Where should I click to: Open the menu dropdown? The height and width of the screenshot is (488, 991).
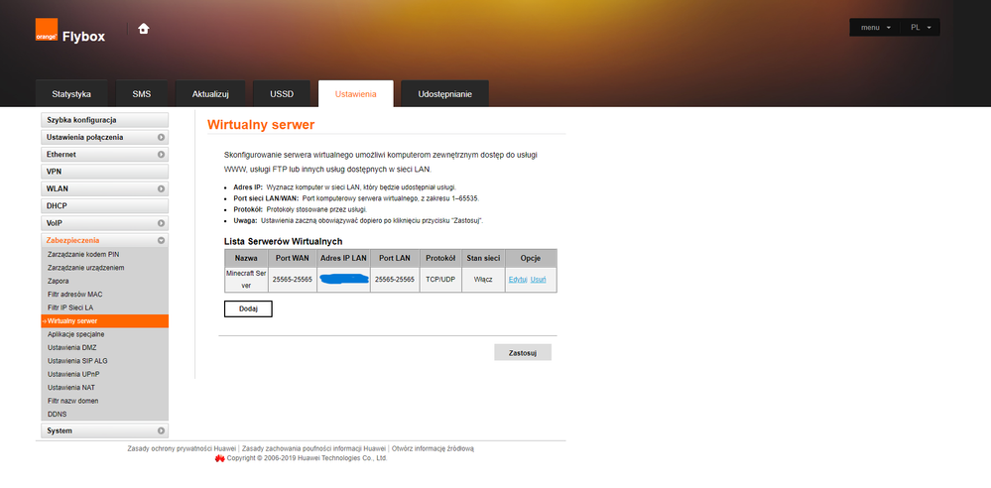[875, 27]
